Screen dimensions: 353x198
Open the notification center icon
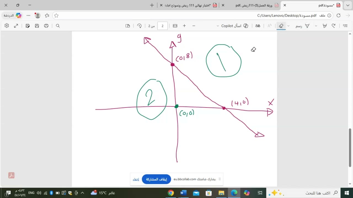tap(8, 193)
